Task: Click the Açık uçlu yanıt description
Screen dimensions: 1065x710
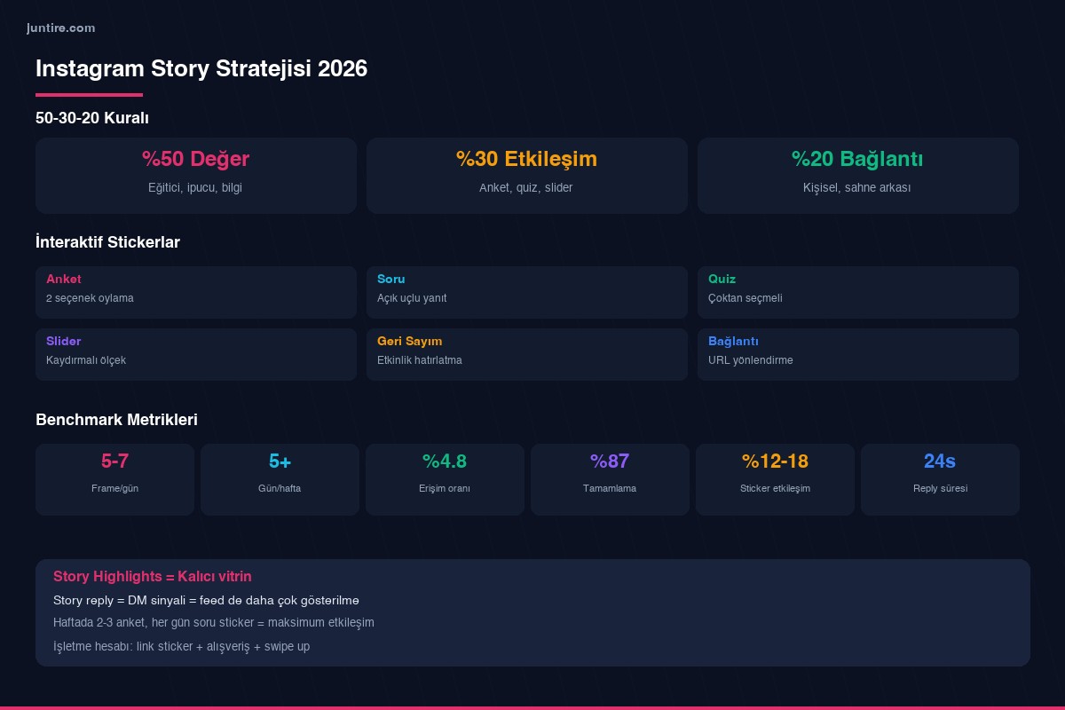Action: pyautogui.click(x=412, y=298)
